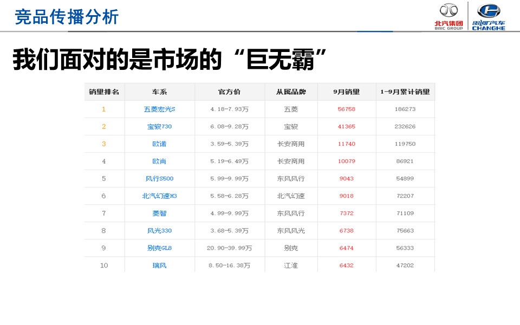
Task: Follow the 欧尚 car series link
Action: click(159, 161)
